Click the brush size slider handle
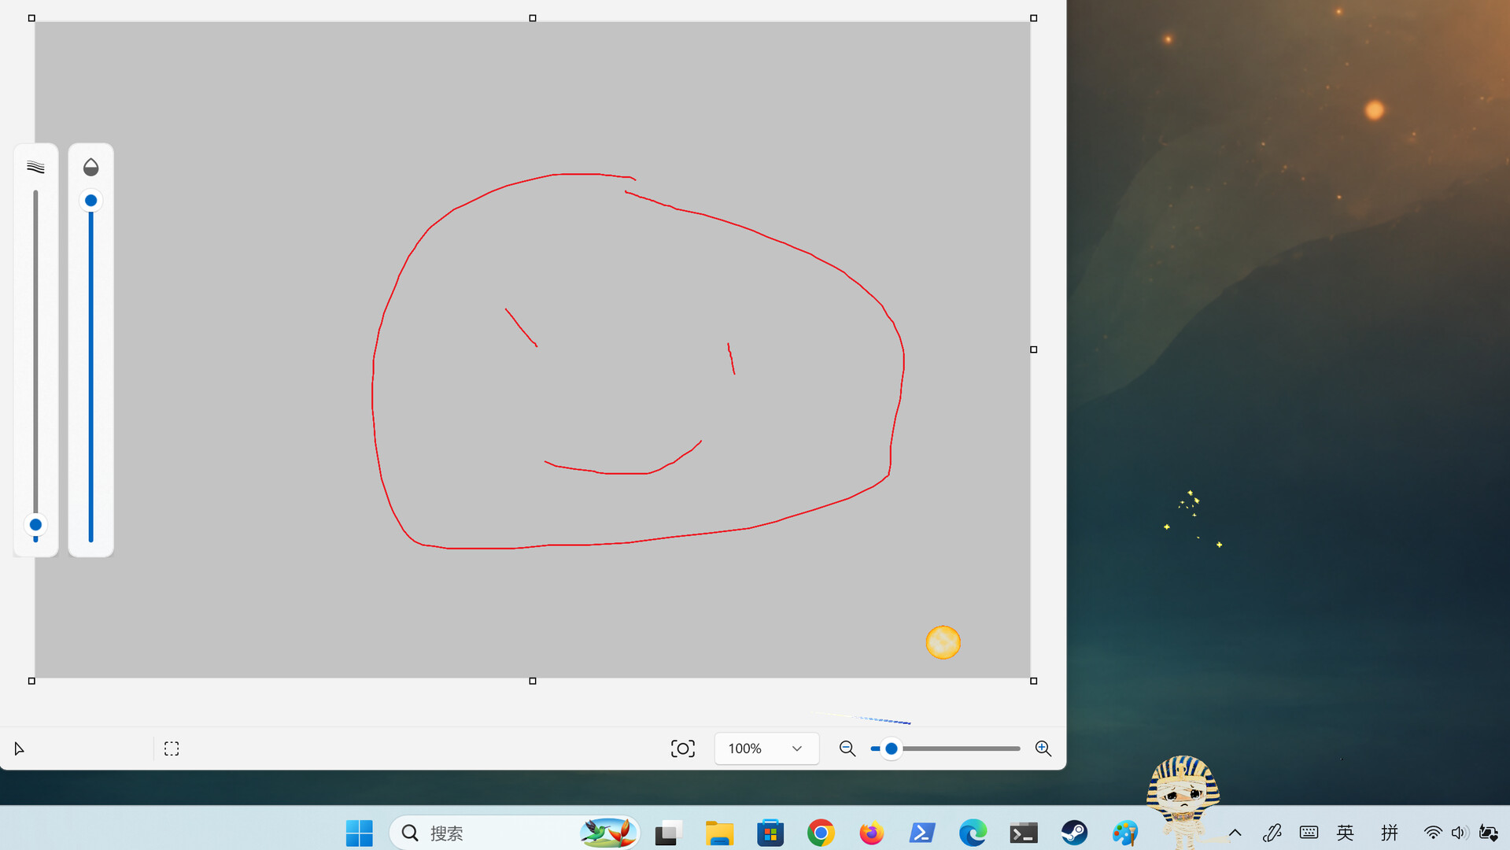 [35, 525]
